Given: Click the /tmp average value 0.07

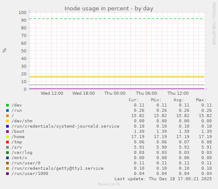Looking at the screenshot, I should coord(184,142).
